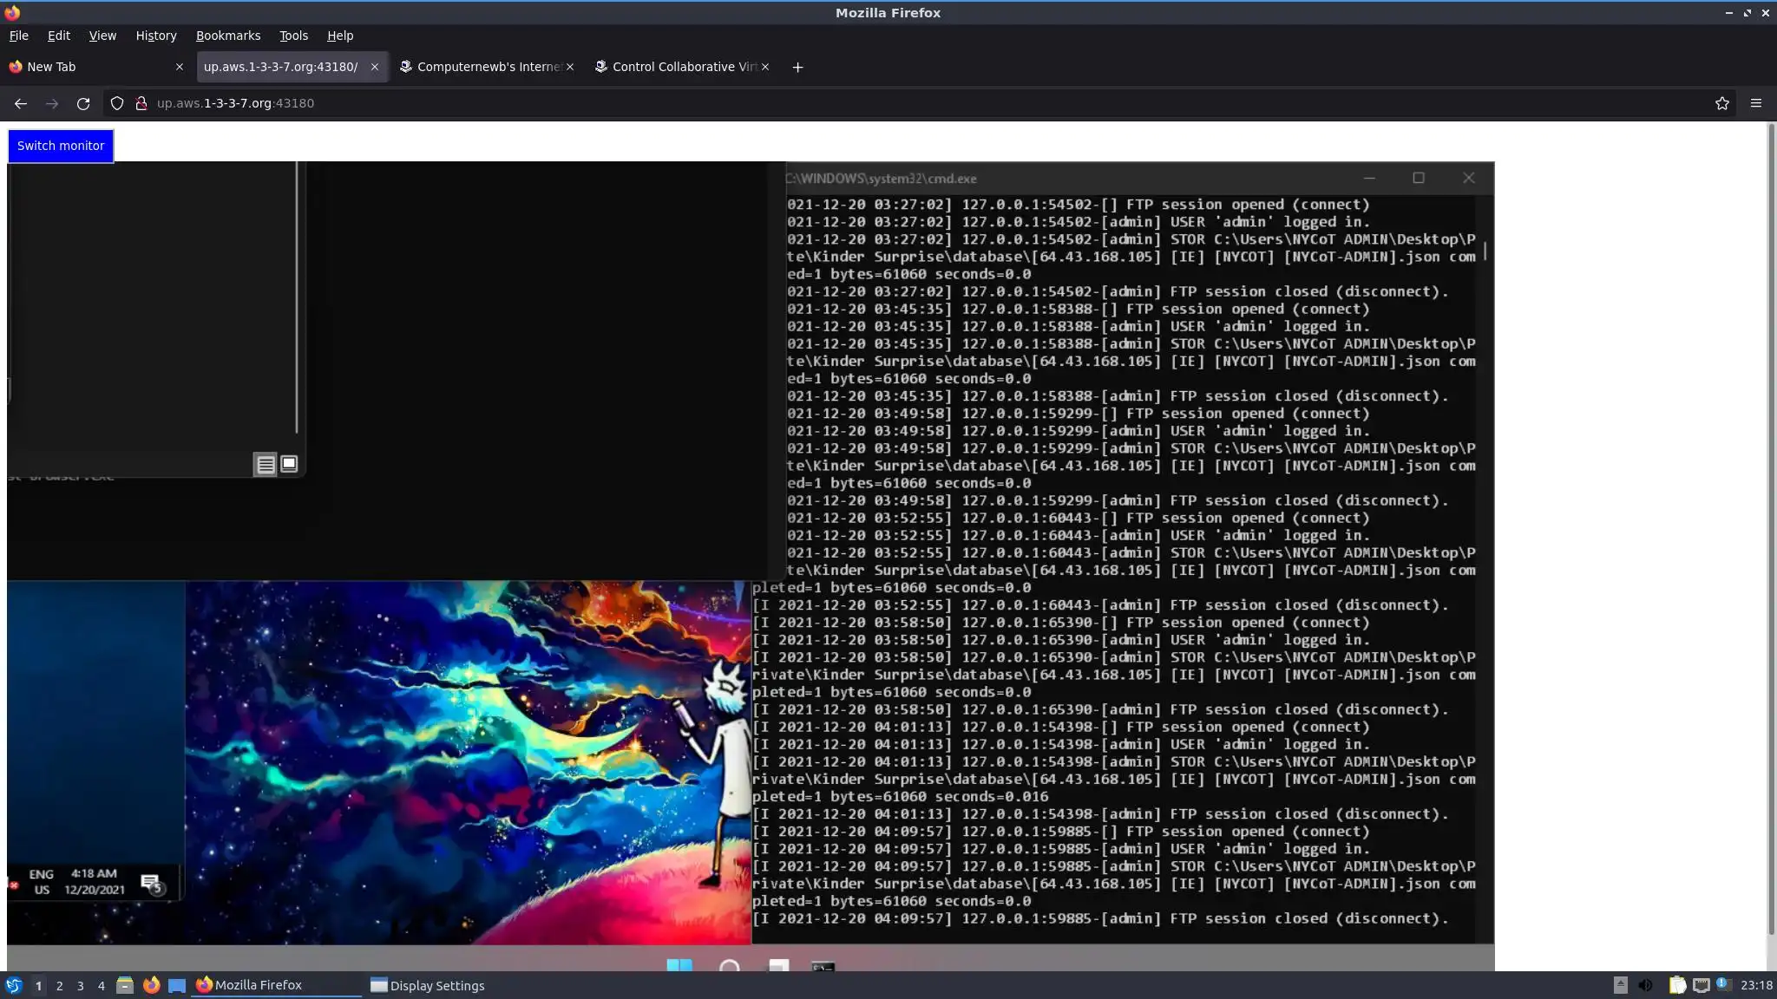
Task: Bookmark this page with star icon
Action: [x=1721, y=103]
